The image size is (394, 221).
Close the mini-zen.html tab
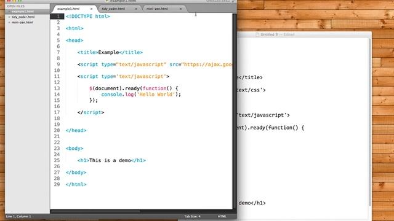pyautogui.click(x=180, y=9)
